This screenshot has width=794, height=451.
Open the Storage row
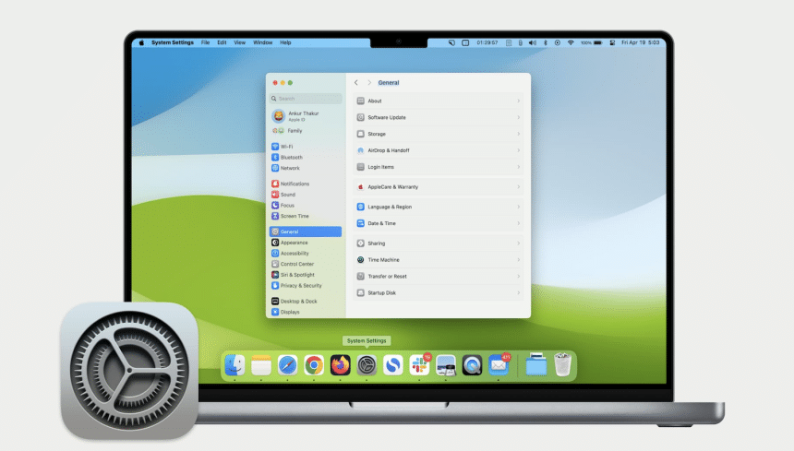pos(439,134)
